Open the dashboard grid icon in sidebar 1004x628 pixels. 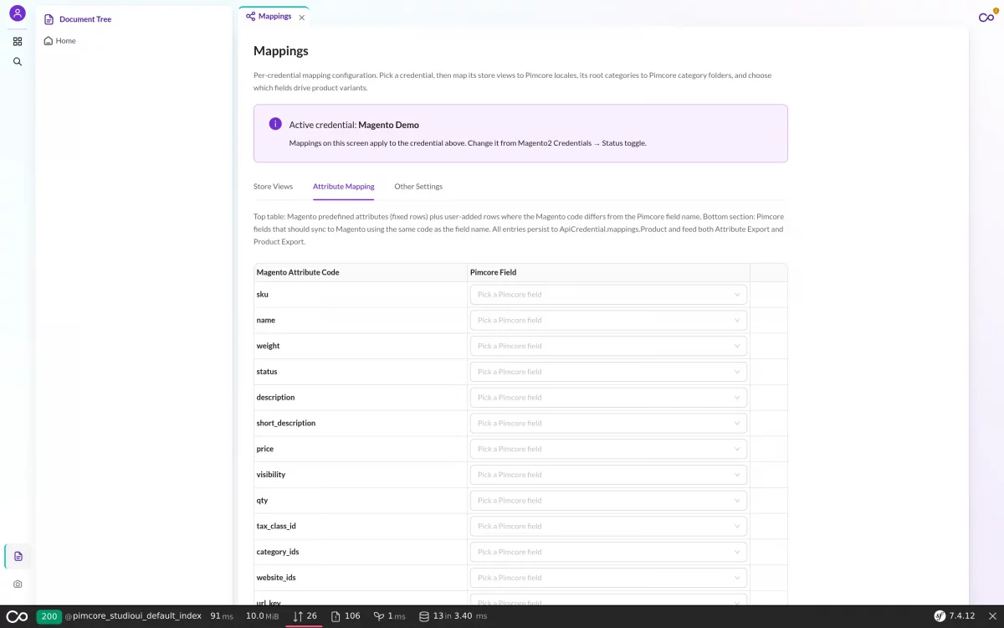click(18, 41)
